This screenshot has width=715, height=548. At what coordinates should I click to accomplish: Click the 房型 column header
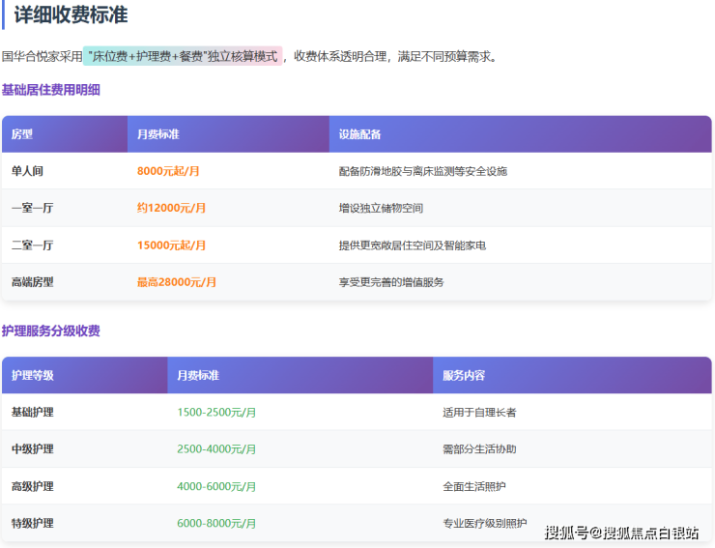pyautogui.click(x=22, y=134)
